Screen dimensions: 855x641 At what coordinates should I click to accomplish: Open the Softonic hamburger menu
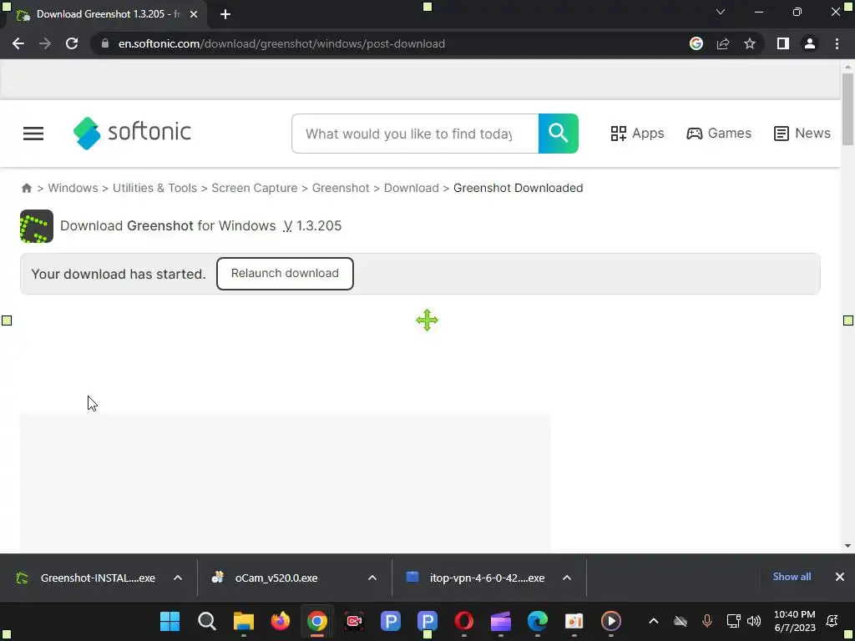click(33, 134)
